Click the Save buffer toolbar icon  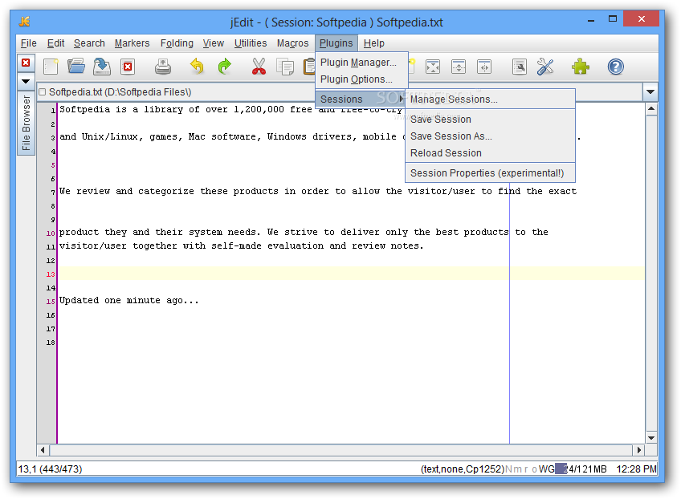click(102, 67)
